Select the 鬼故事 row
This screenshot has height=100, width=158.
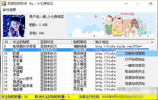[x=59, y=89]
